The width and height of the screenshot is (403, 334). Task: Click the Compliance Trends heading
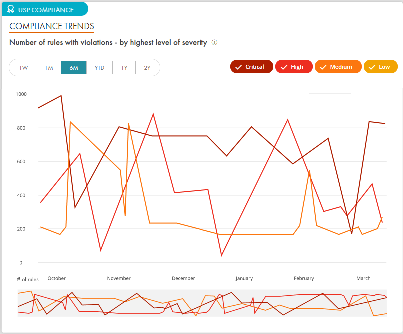(x=52, y=26)
